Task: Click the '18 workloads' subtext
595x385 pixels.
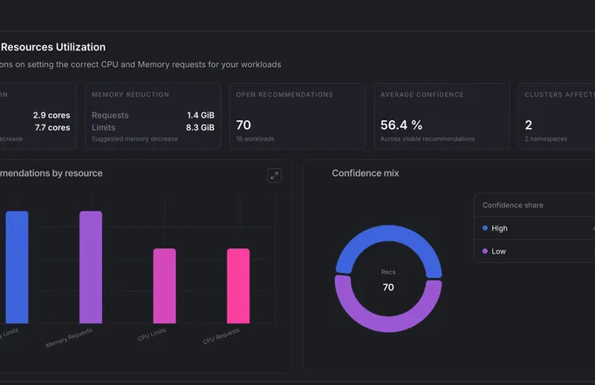Action: click(x=255, y=139)
